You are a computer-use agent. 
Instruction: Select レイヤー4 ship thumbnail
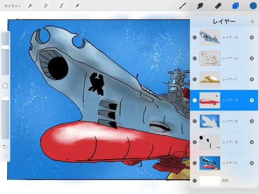coord(210,38)
